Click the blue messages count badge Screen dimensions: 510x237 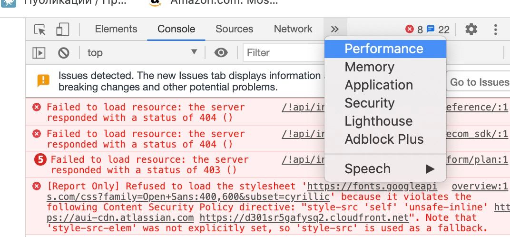pos(438,30)
